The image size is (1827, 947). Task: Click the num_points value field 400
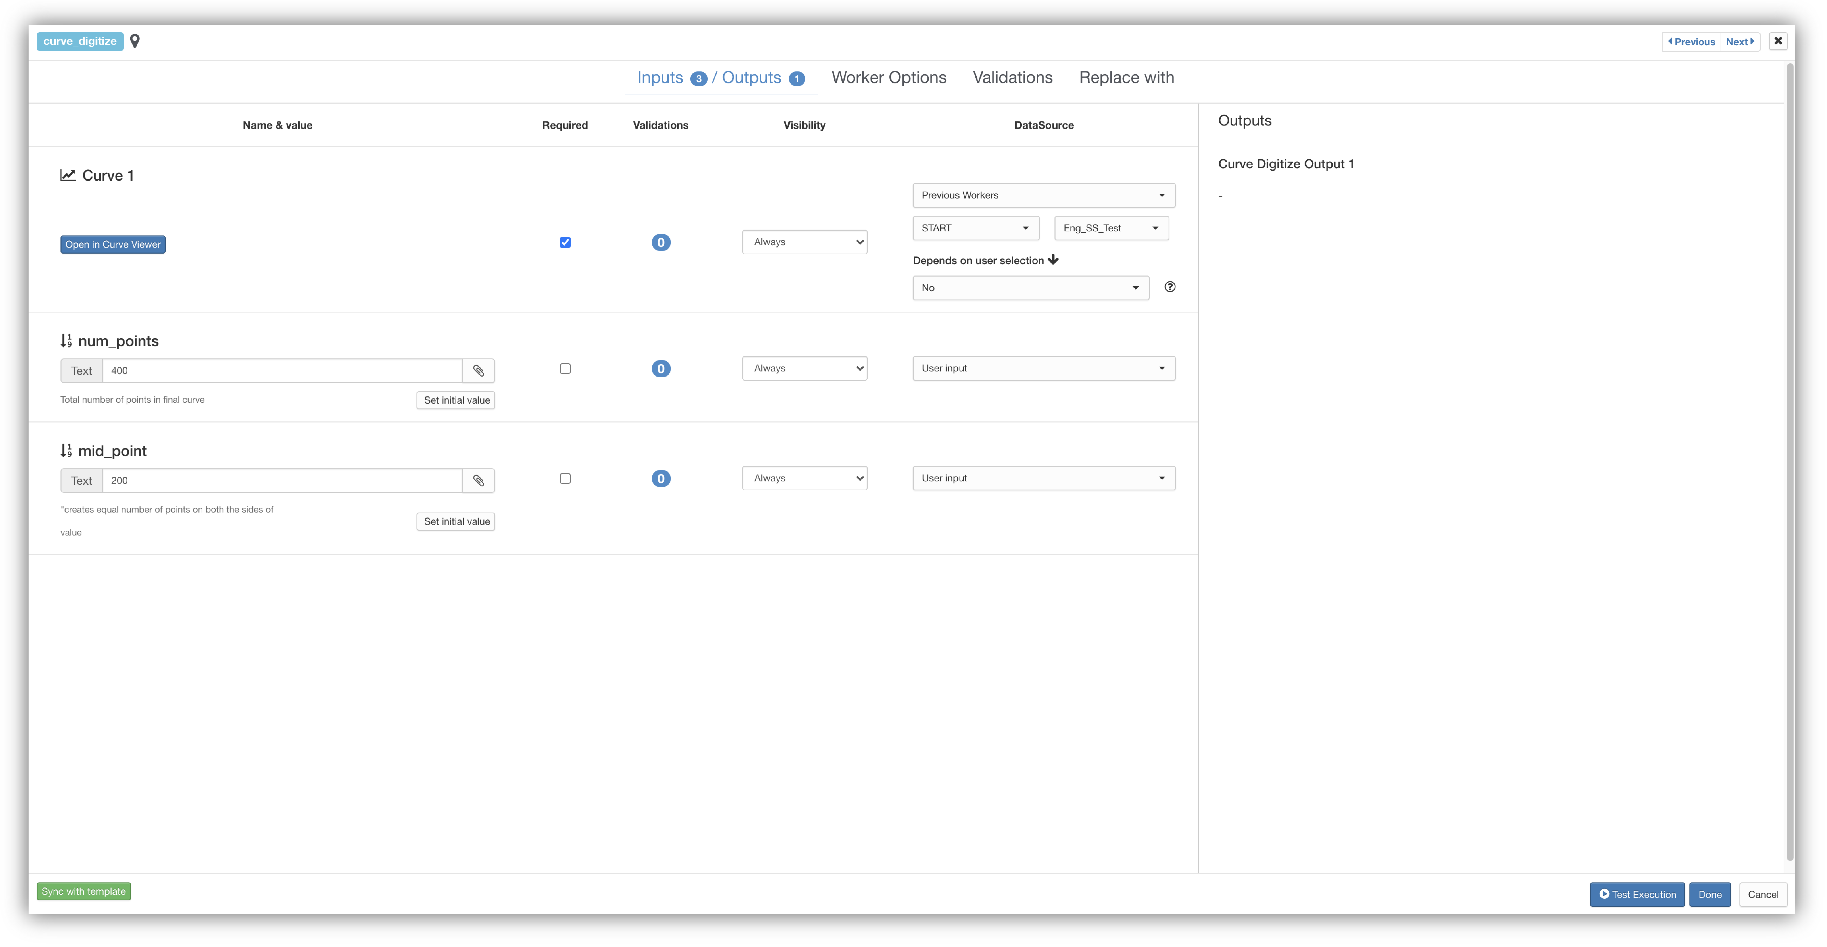[x=282, y=371]
